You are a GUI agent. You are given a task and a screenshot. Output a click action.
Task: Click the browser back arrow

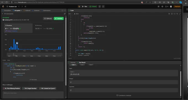coord(2,2)
